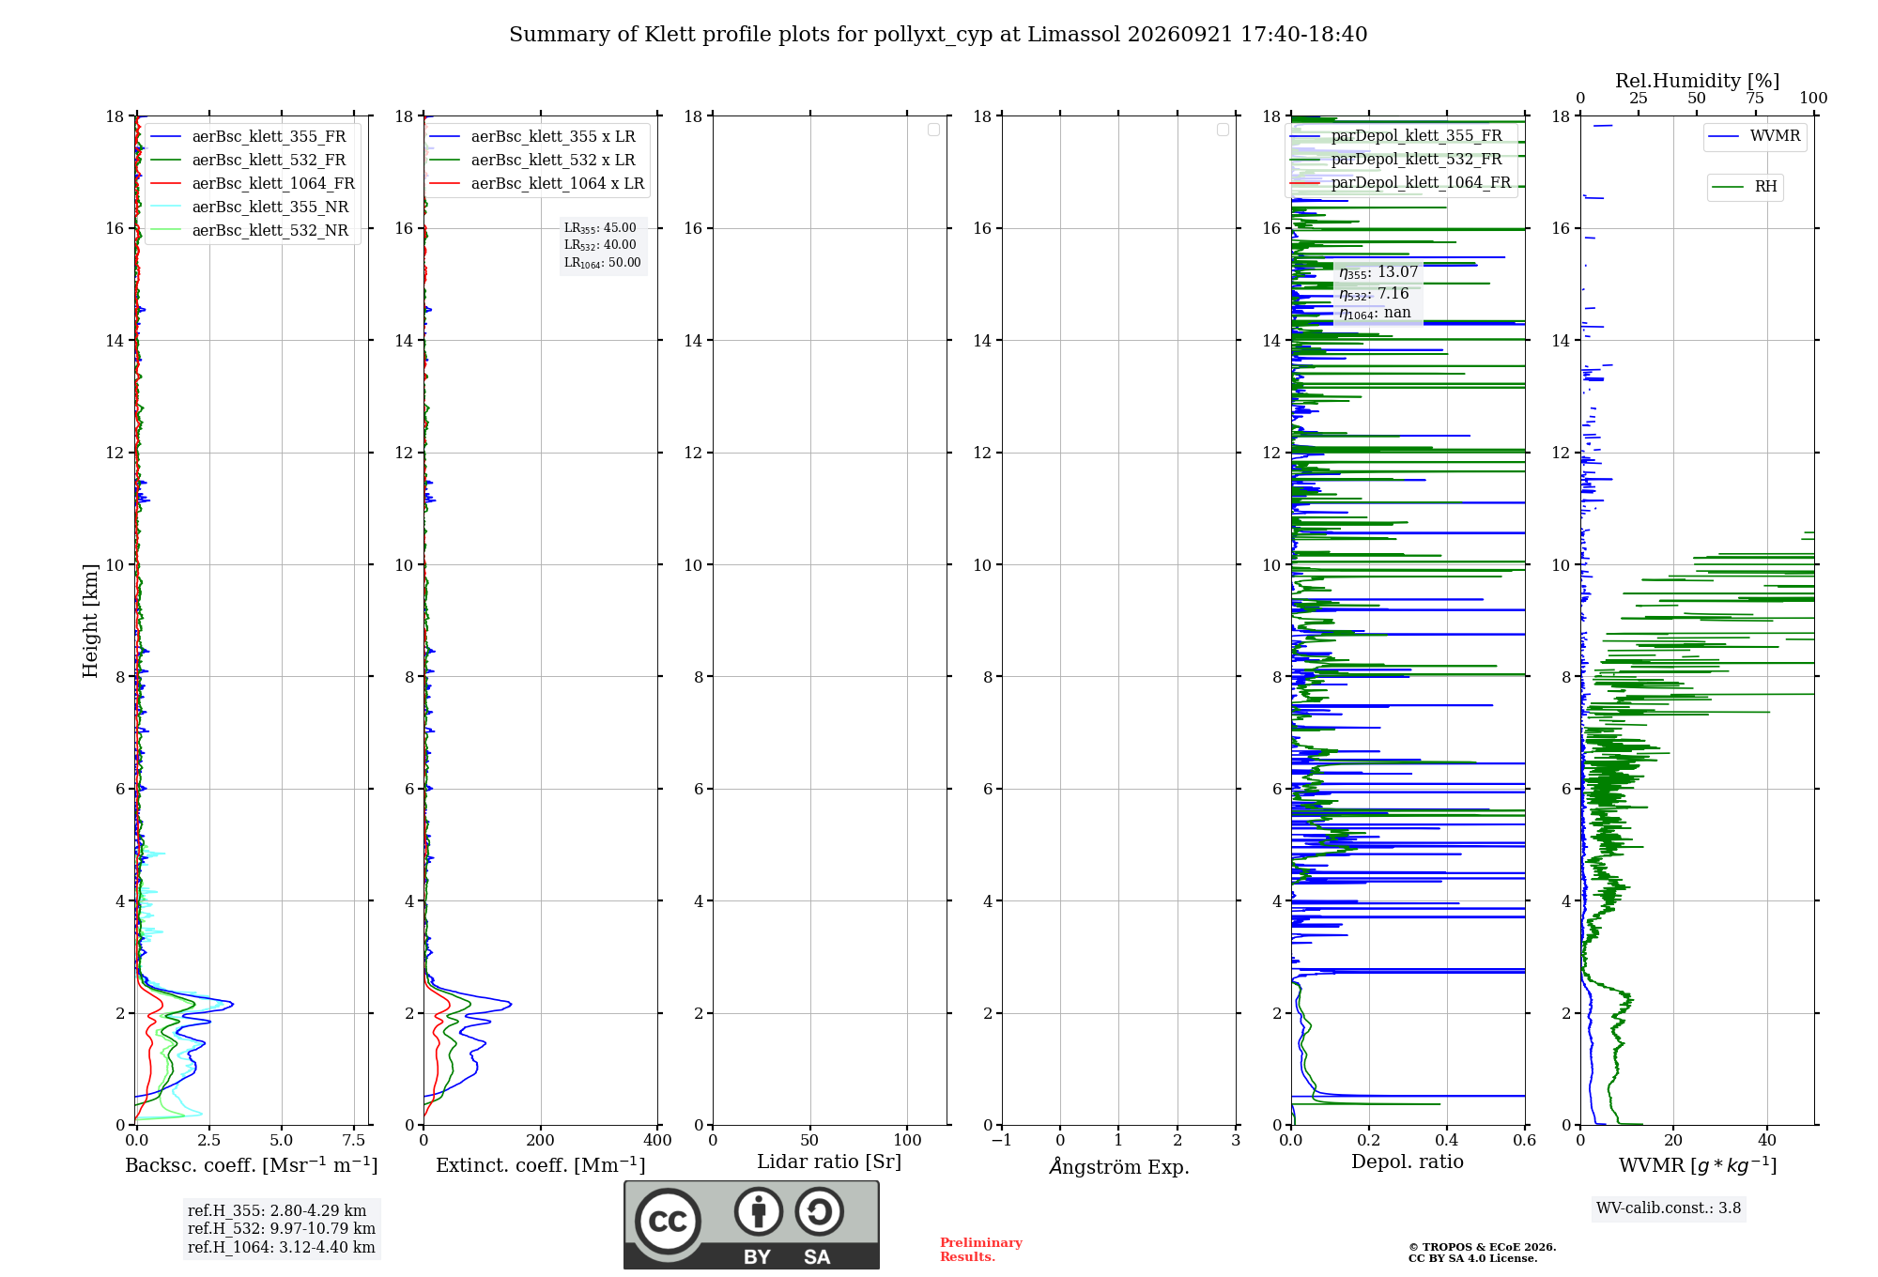Click the LR355: 45.00 annotation
The image size is (1878, 1277).
600,228
